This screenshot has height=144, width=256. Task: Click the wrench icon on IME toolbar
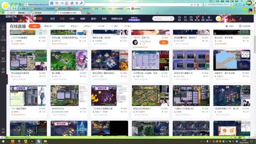point(81,3)
